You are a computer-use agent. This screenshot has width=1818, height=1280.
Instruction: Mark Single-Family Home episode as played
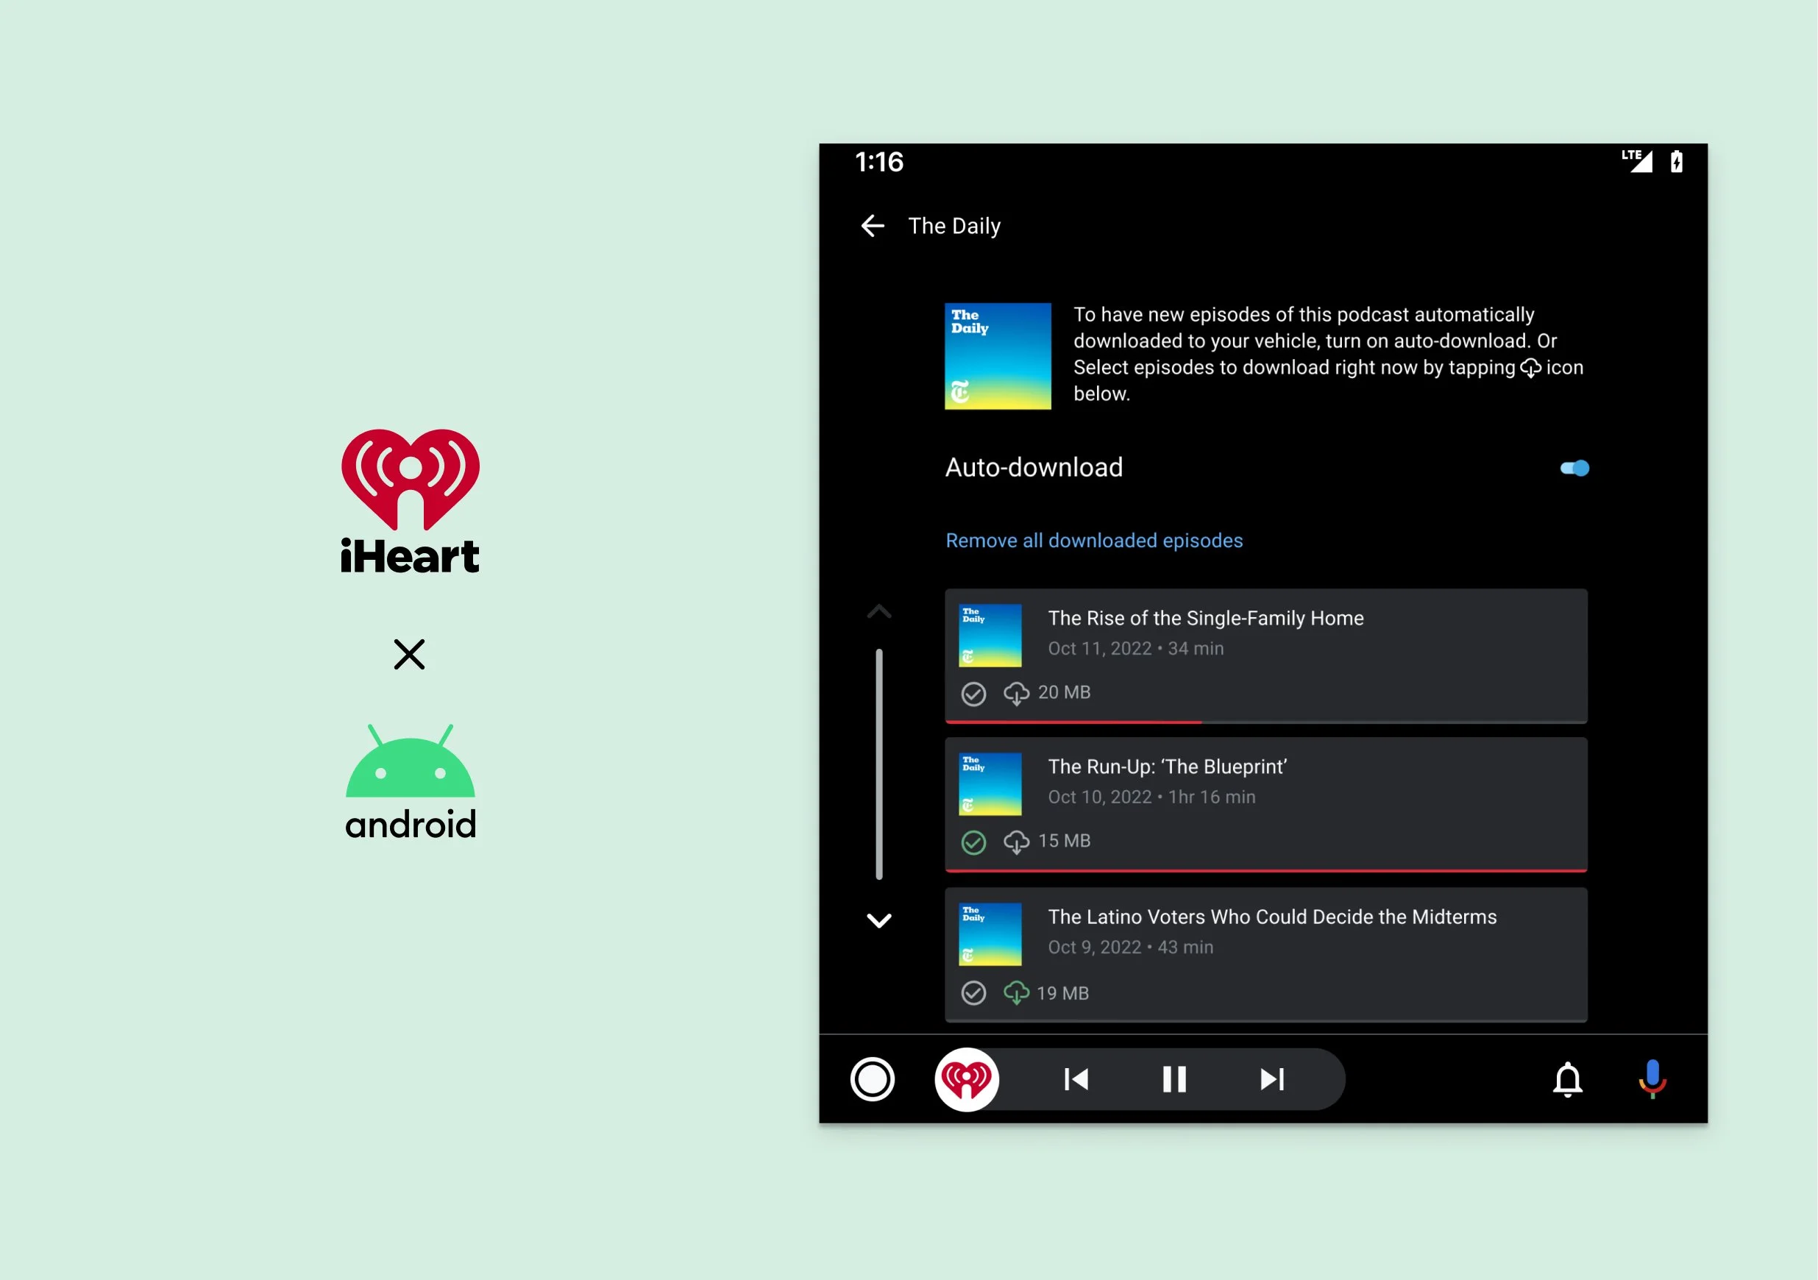(973, 694)
